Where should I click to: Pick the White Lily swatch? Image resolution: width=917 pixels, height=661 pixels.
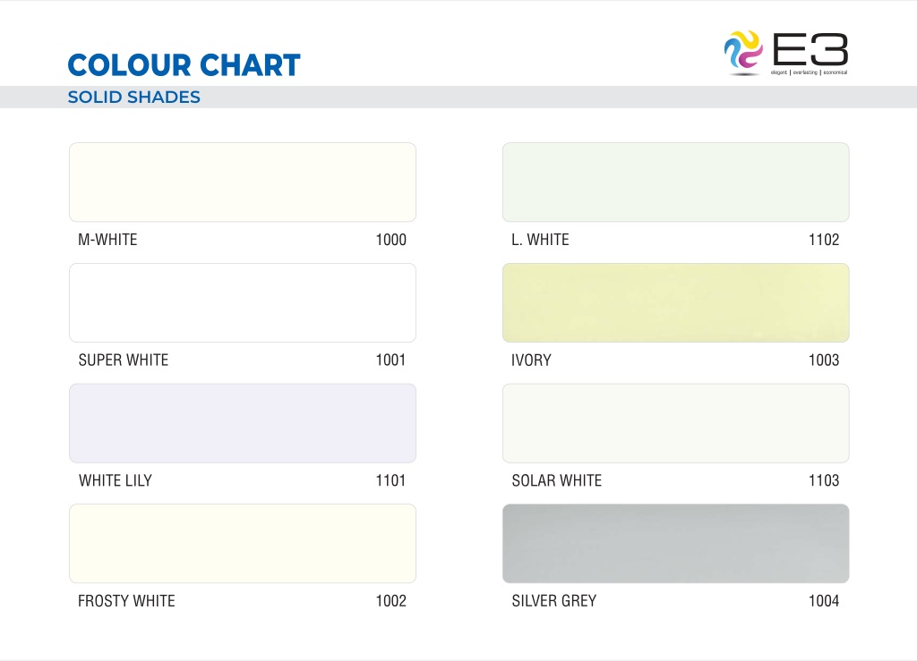pyautogui.click(x=243, y=423)
